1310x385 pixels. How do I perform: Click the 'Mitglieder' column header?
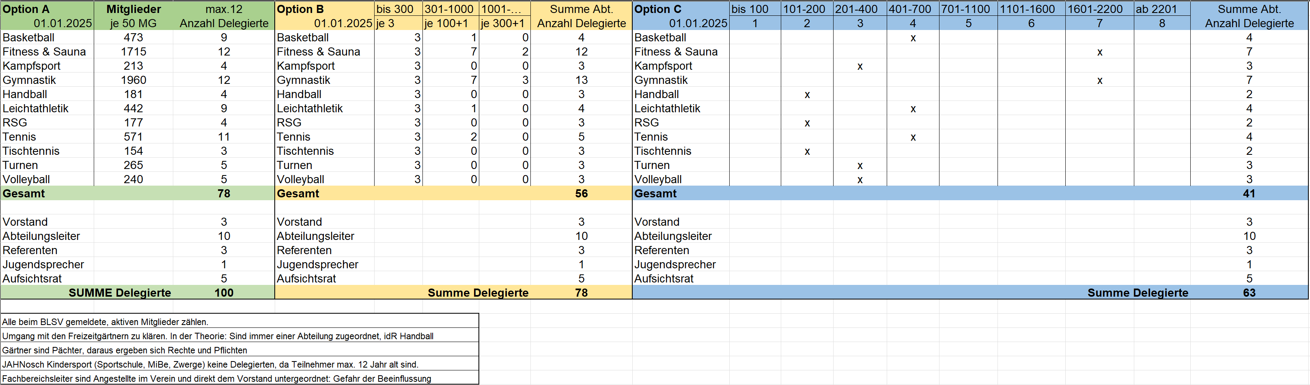click(133, 9)
